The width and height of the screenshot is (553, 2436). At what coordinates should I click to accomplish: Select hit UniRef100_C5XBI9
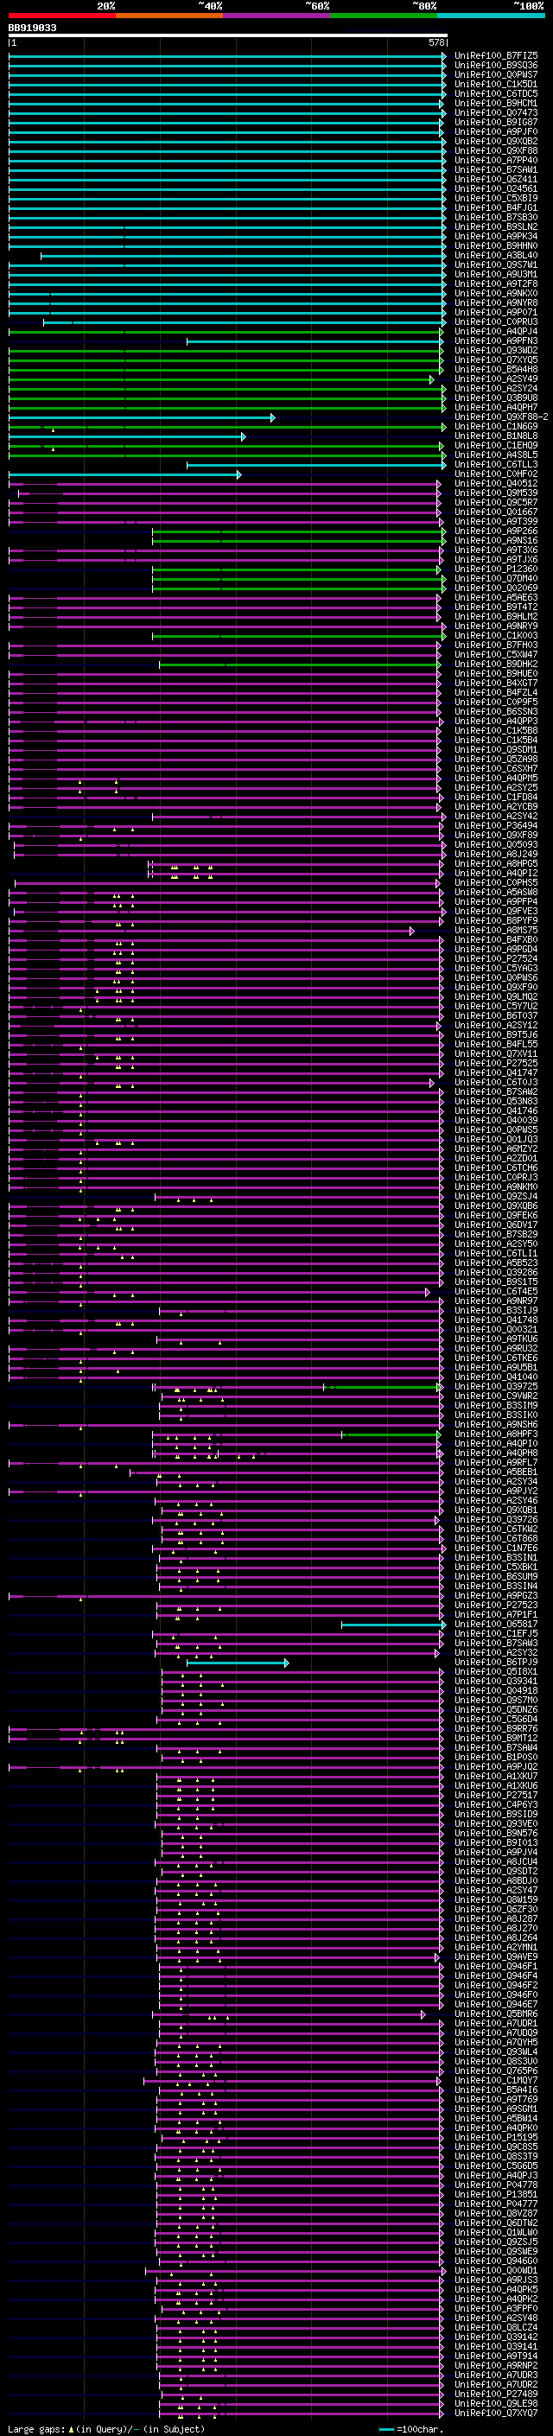click(495, 198)
